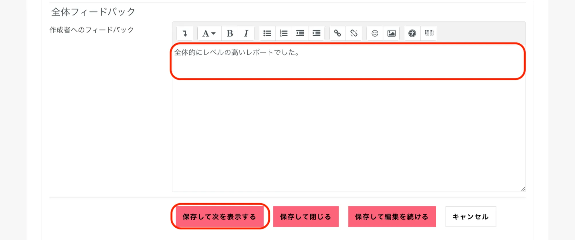Image resolution: width=575 pixels, height=240 pixels.
Task: Open the screenreader helper
Action: coord(429,33)
